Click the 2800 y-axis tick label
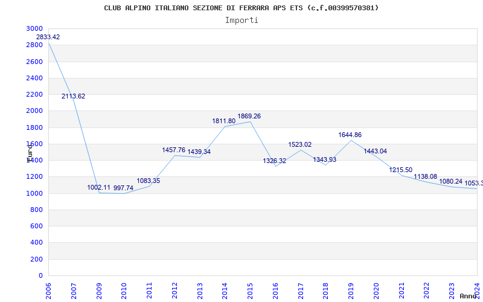Image resolution: width=483 pixels, height=302 pixels. 34,45
